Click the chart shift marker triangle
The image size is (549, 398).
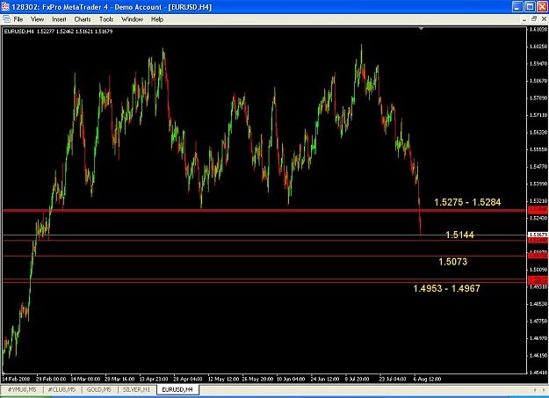click(x=422, y=28)
